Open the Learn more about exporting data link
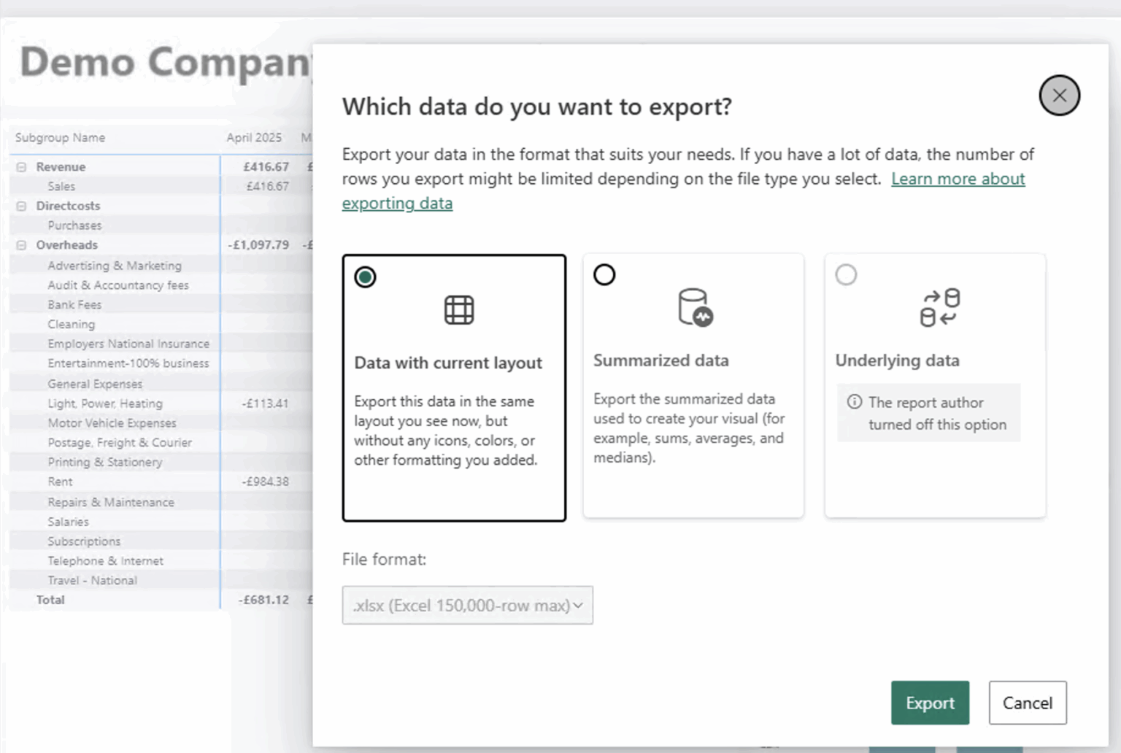 click(x=958, y=178)
